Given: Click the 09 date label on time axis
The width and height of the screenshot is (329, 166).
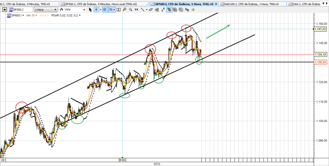Looking at the screenshot, I should 3,160.
